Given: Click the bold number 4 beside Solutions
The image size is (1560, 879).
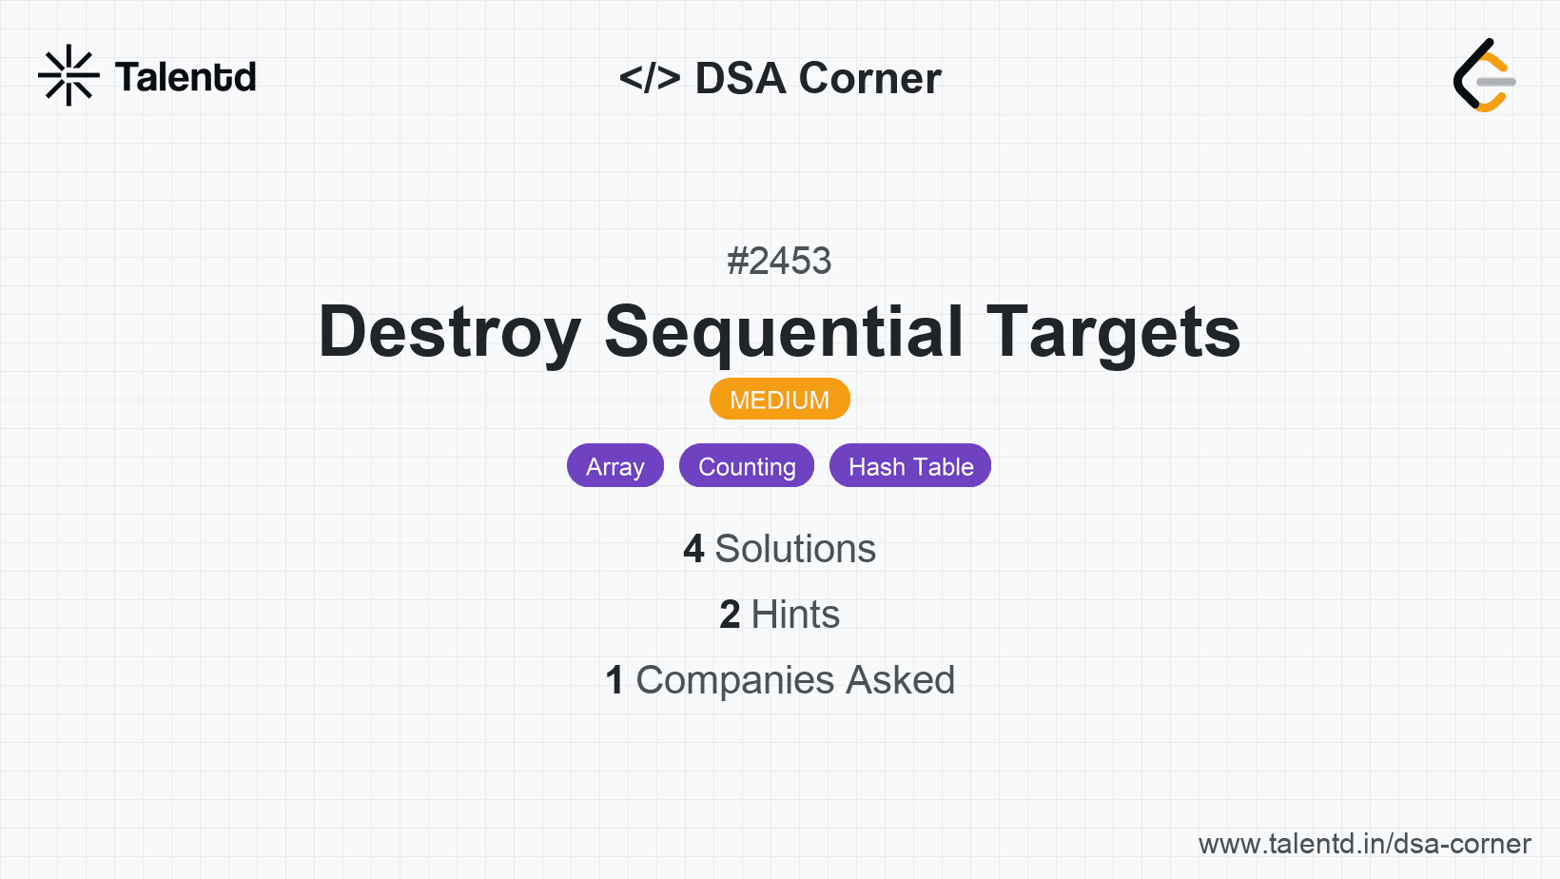Looking at the screenshot, I should (693, 549).
